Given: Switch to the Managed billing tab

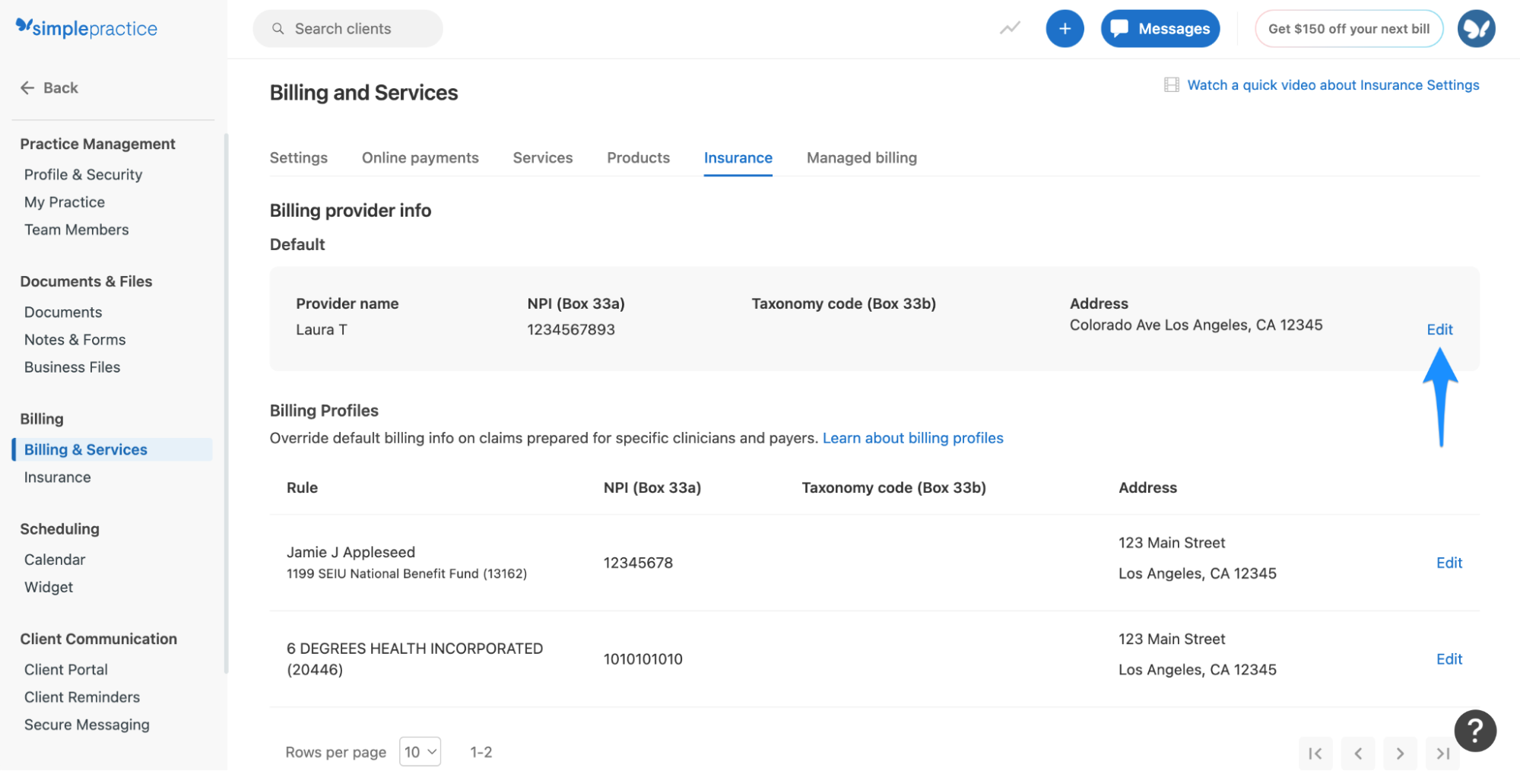Looking at the screenshot, I should tap(861, 157).
